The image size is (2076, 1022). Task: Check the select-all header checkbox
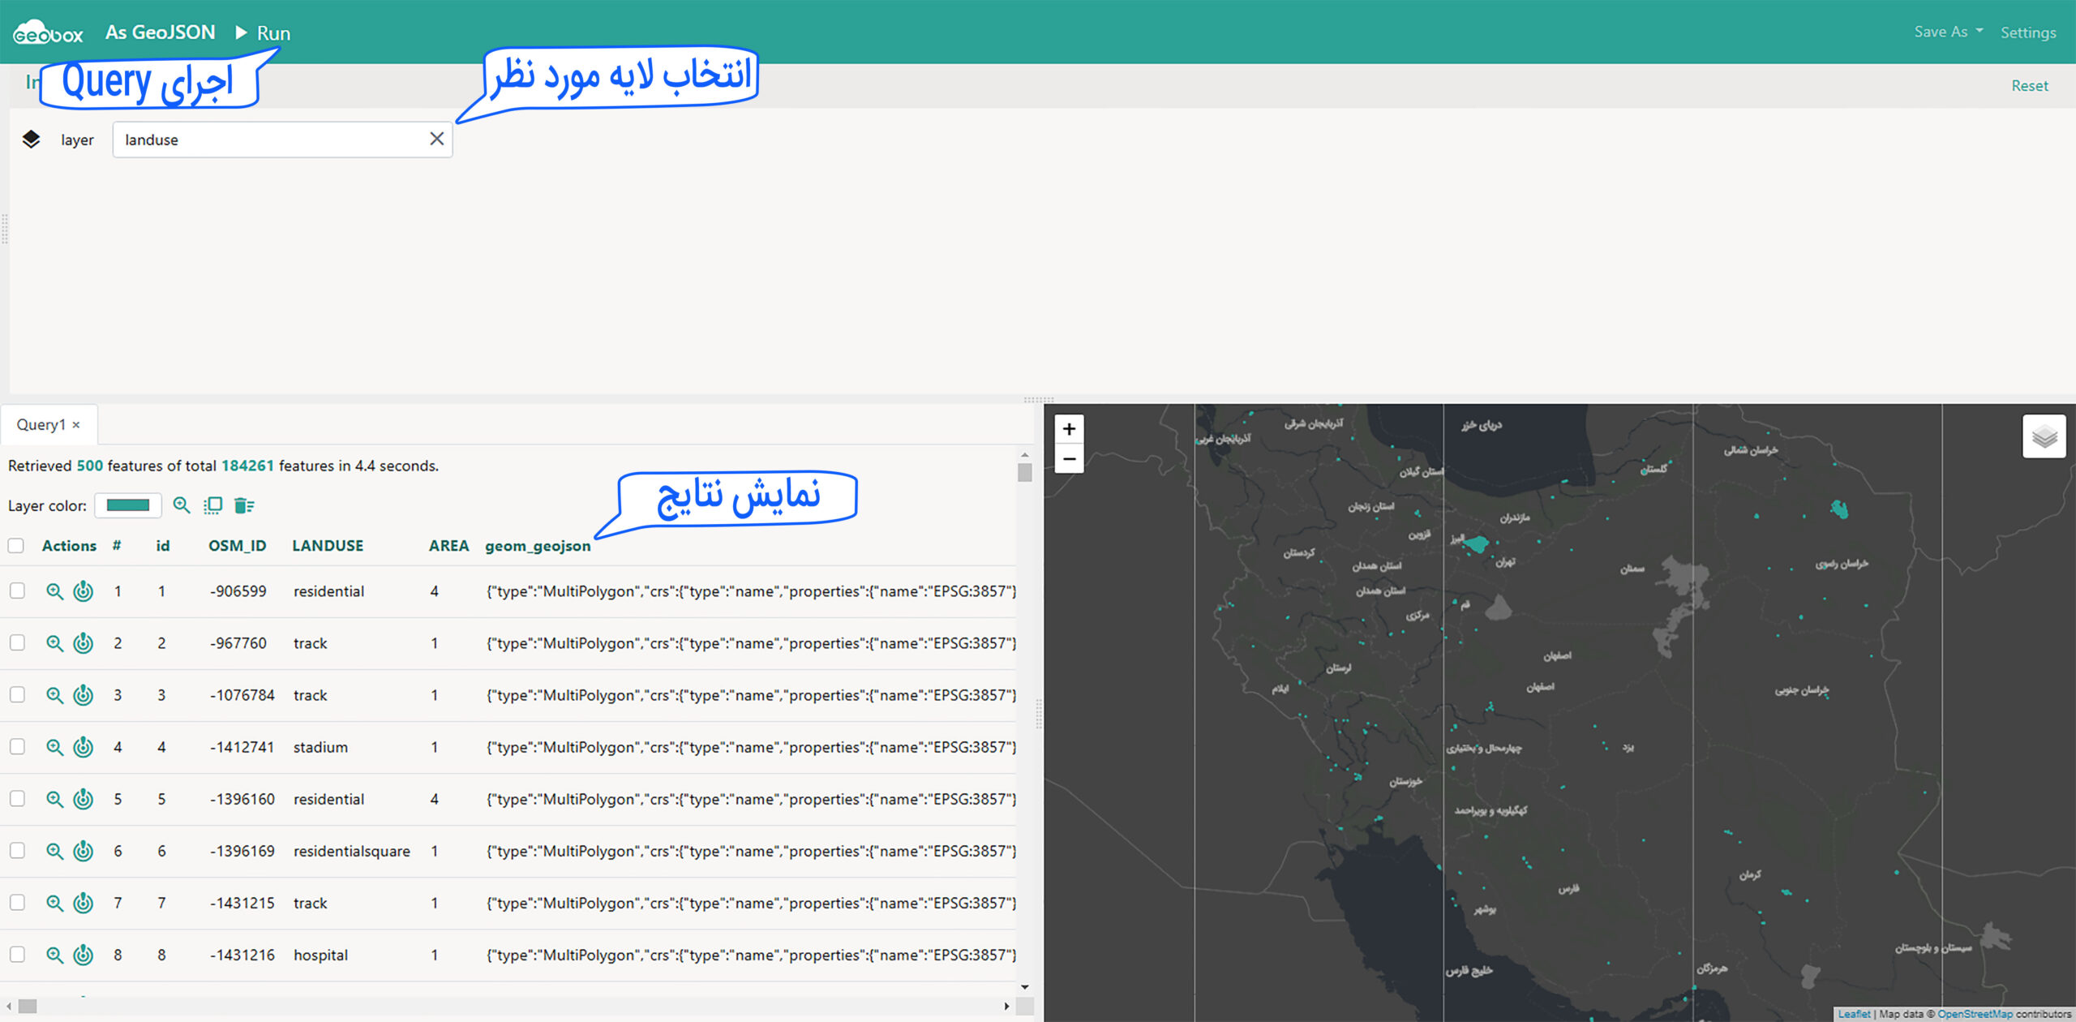click(16, 546)
